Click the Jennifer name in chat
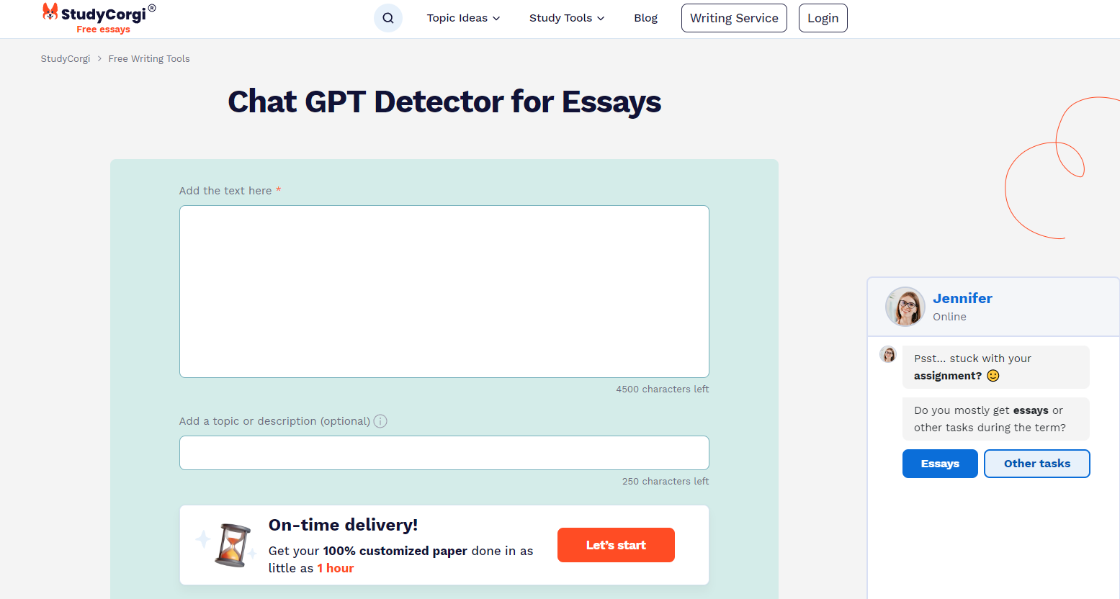 pyautogui.click(x=962, y=298)
